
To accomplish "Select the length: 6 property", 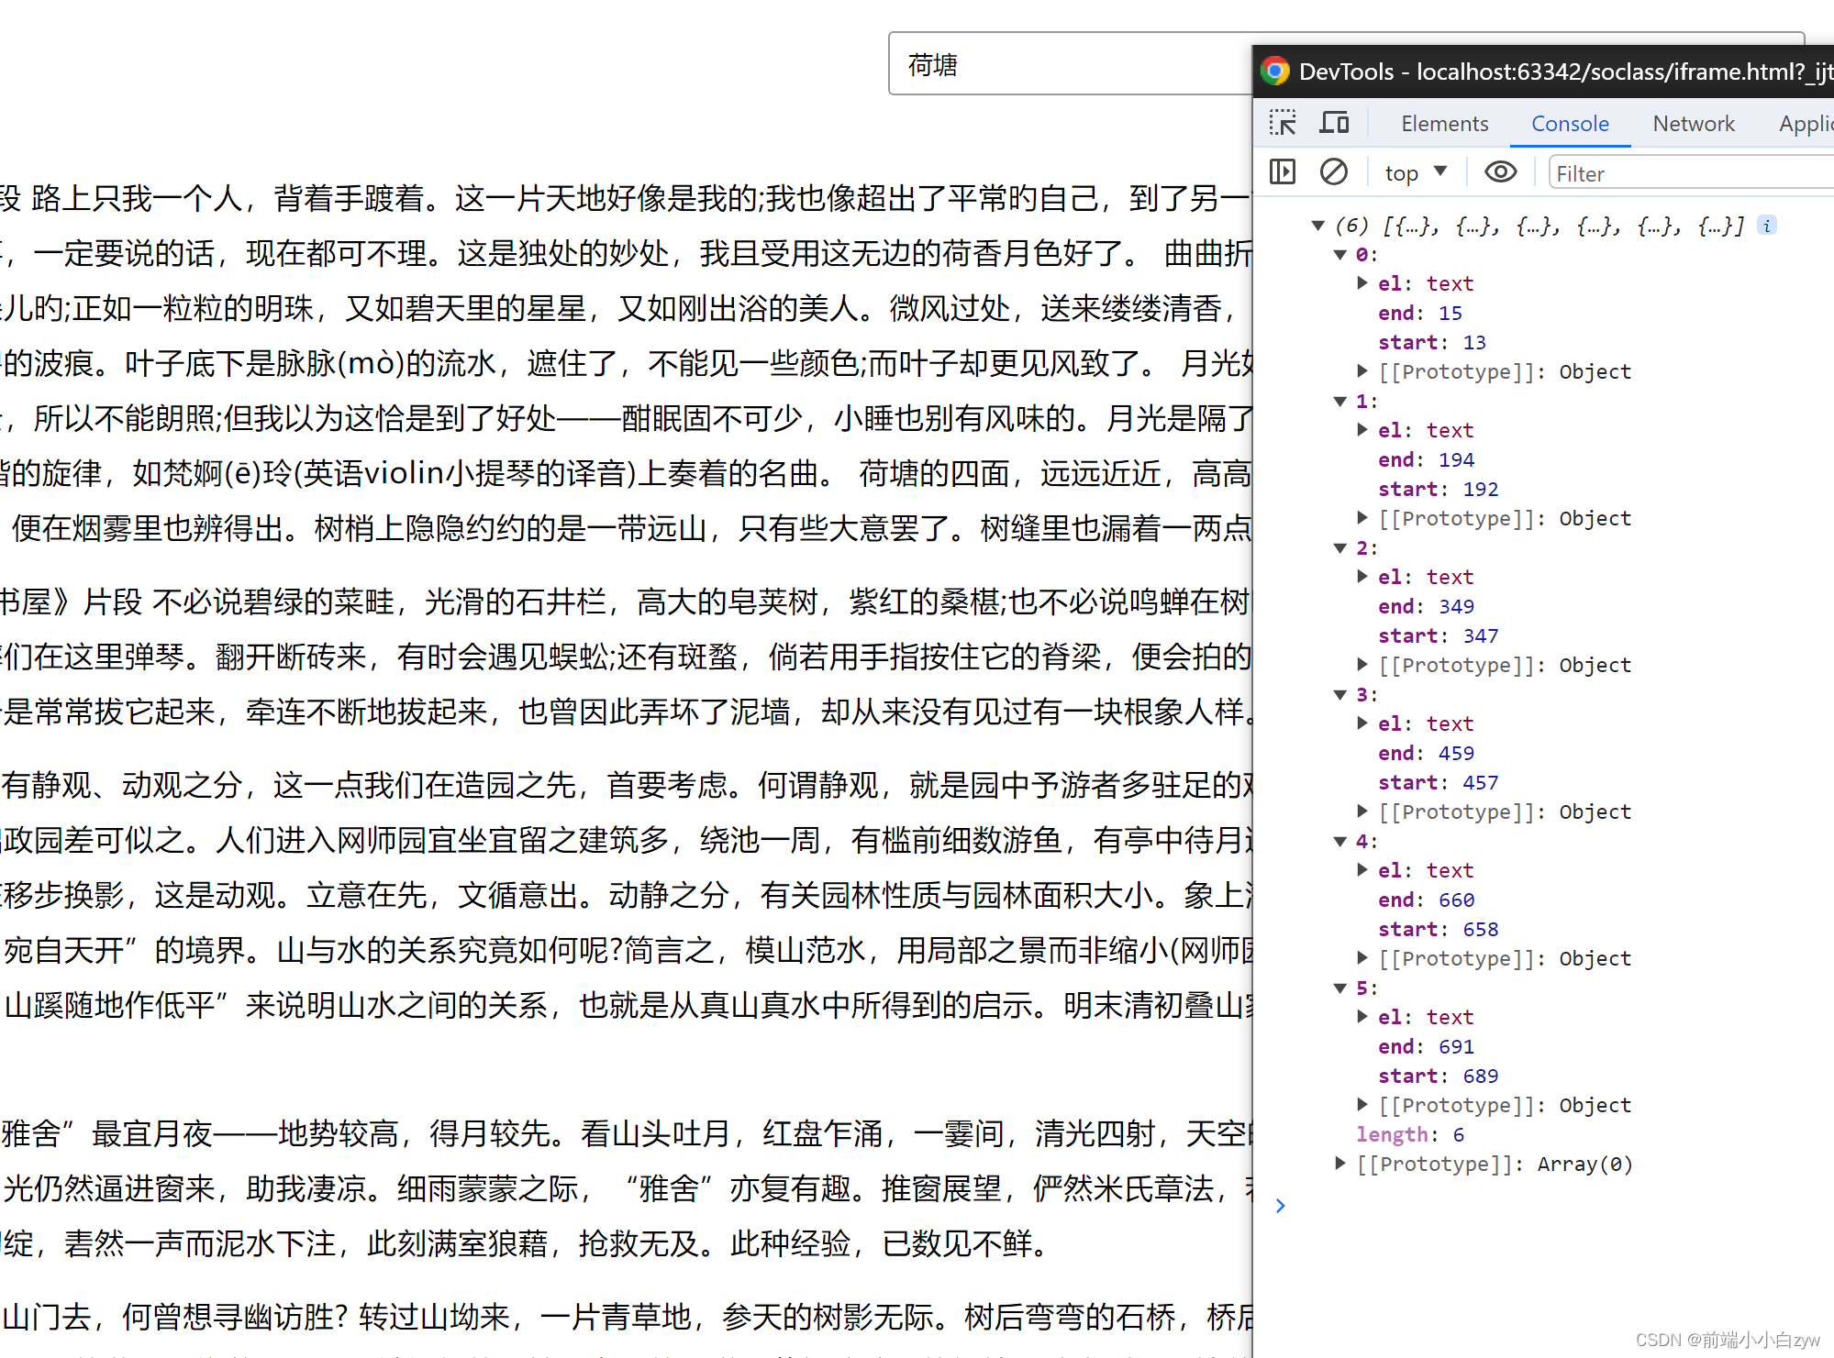I will pos(1410,1134).
